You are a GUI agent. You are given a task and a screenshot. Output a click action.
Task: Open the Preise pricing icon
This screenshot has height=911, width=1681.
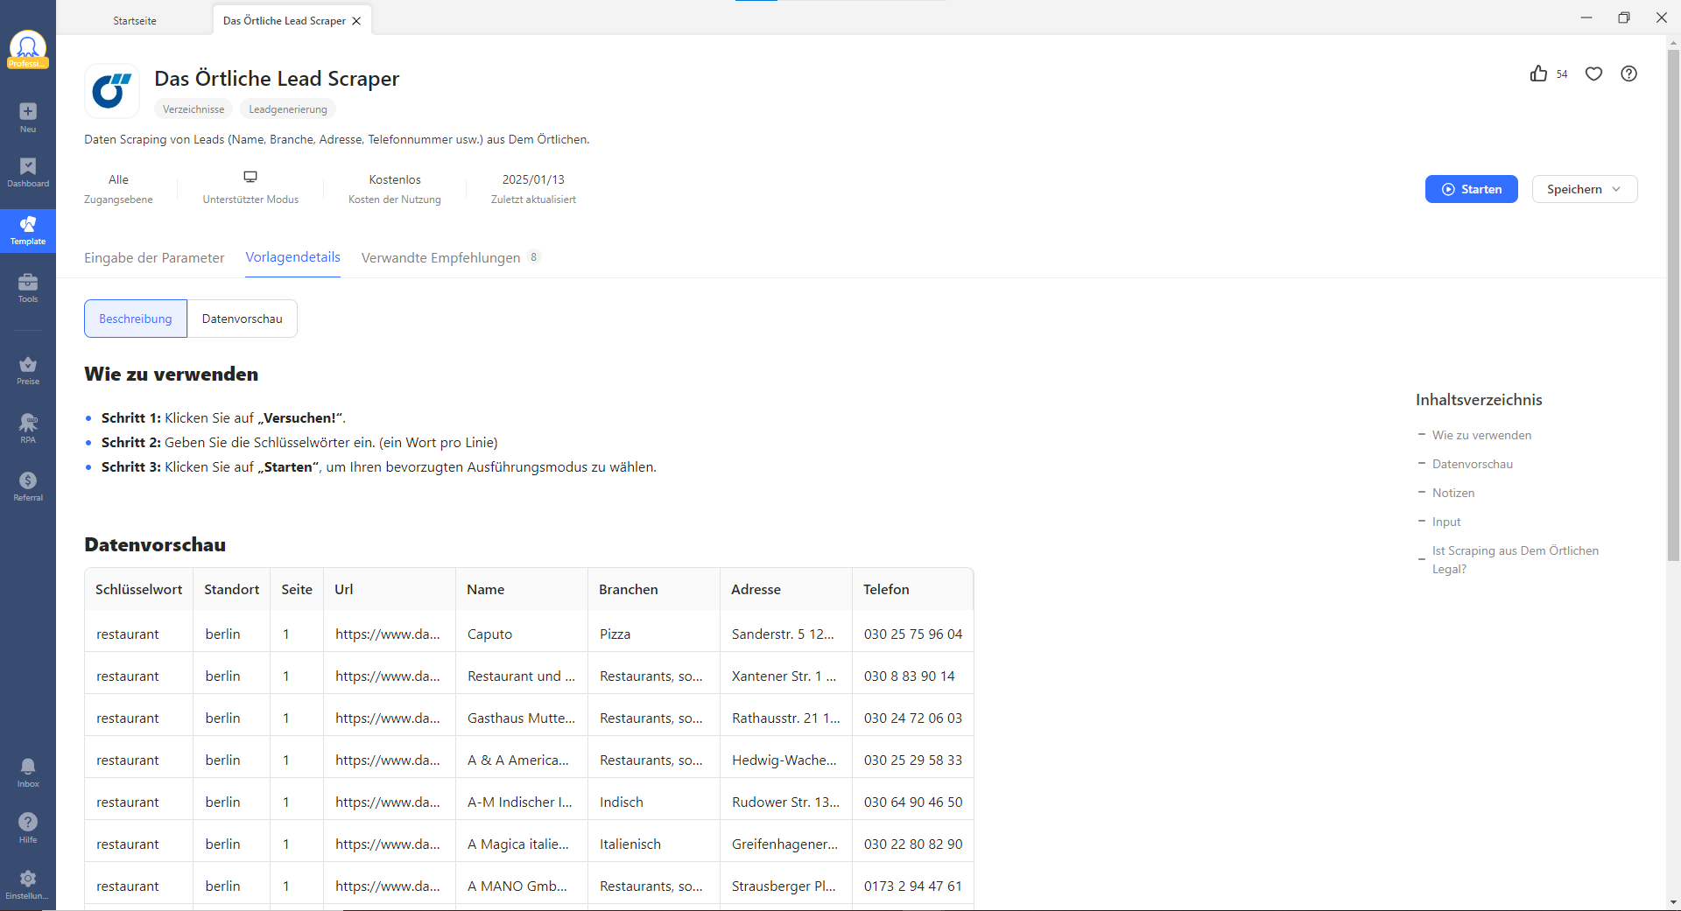point(28,370)
